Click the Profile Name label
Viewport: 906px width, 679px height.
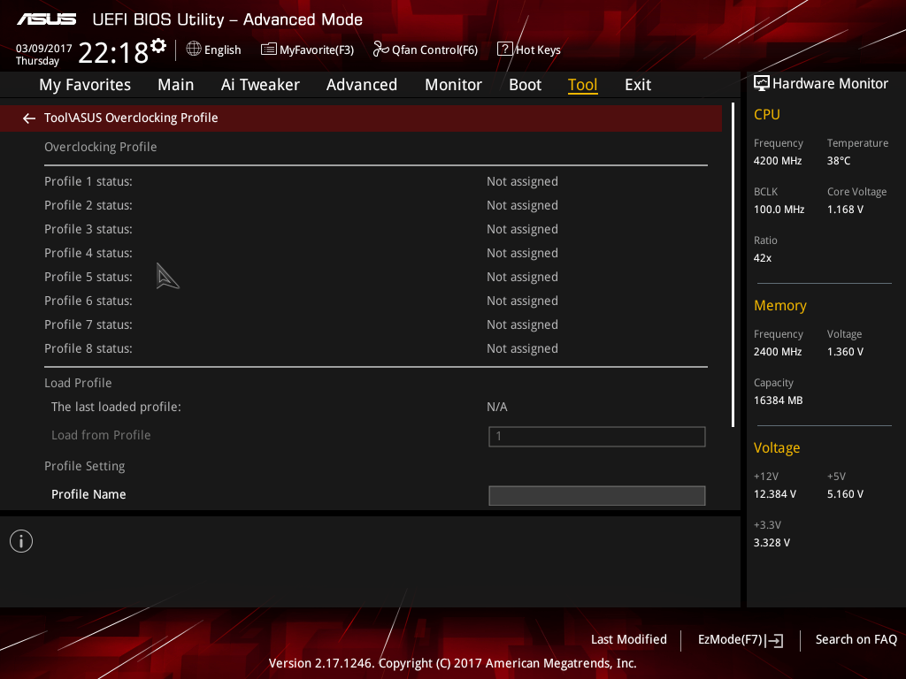(x=88, y=494)
